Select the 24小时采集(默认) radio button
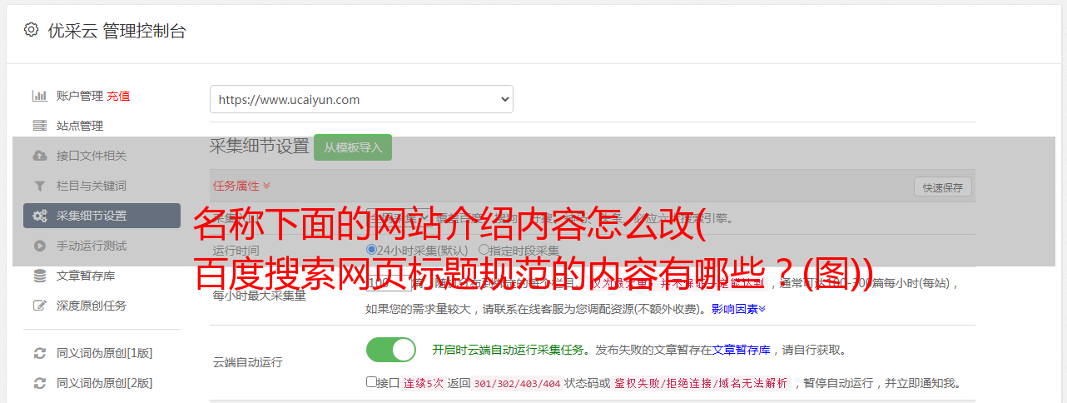Screen dimensions: 1067x403 (371, 250)
